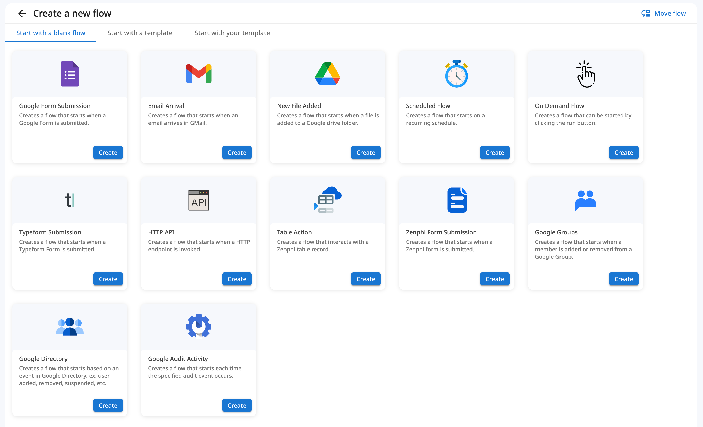
Task: Click the Google Audit Activity gear icon
Action: coord(199,326)
